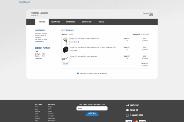Click the Visa logo in the footer
Screen dimensions: 184x122
click(x=129, y=121)
